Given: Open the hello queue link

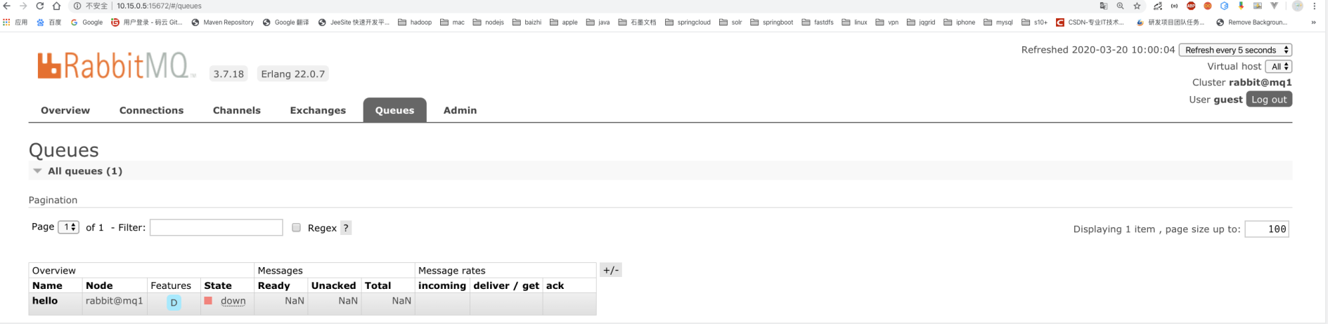Looking at the screenshot, I should tap(45, 300).
